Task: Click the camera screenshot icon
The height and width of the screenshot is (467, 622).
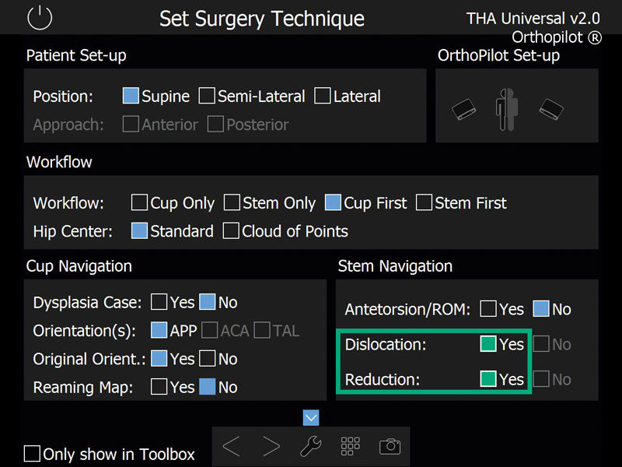Action: (390, 446)
